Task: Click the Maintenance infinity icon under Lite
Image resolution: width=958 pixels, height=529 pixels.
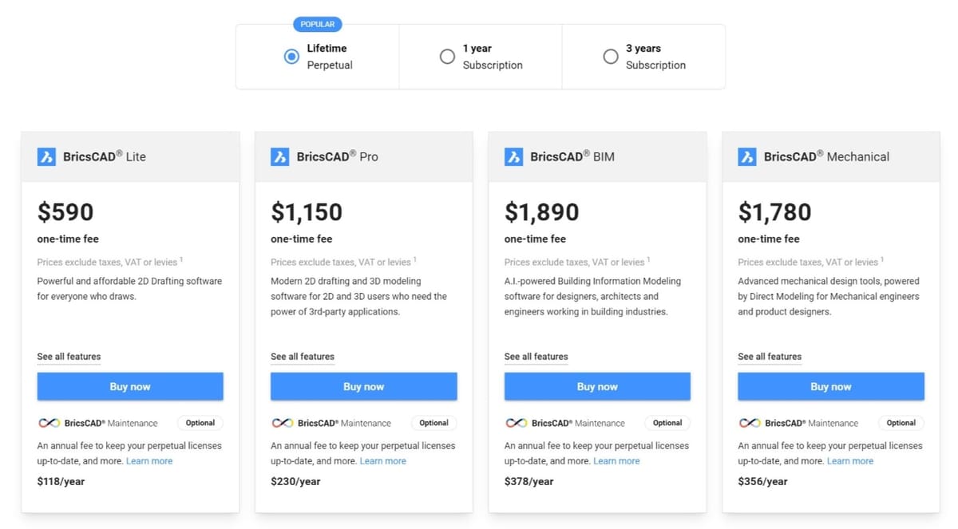Action: (49, 423)
